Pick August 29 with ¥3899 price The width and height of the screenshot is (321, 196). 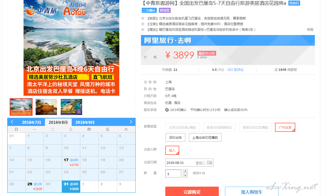coord(35,186)
